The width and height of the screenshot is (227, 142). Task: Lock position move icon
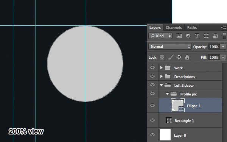(x=179, y=57)
